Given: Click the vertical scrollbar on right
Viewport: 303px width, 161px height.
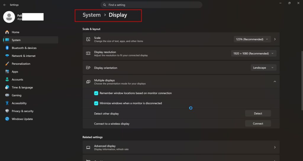Looking at the screenshot, I should (x=302, y=80).
